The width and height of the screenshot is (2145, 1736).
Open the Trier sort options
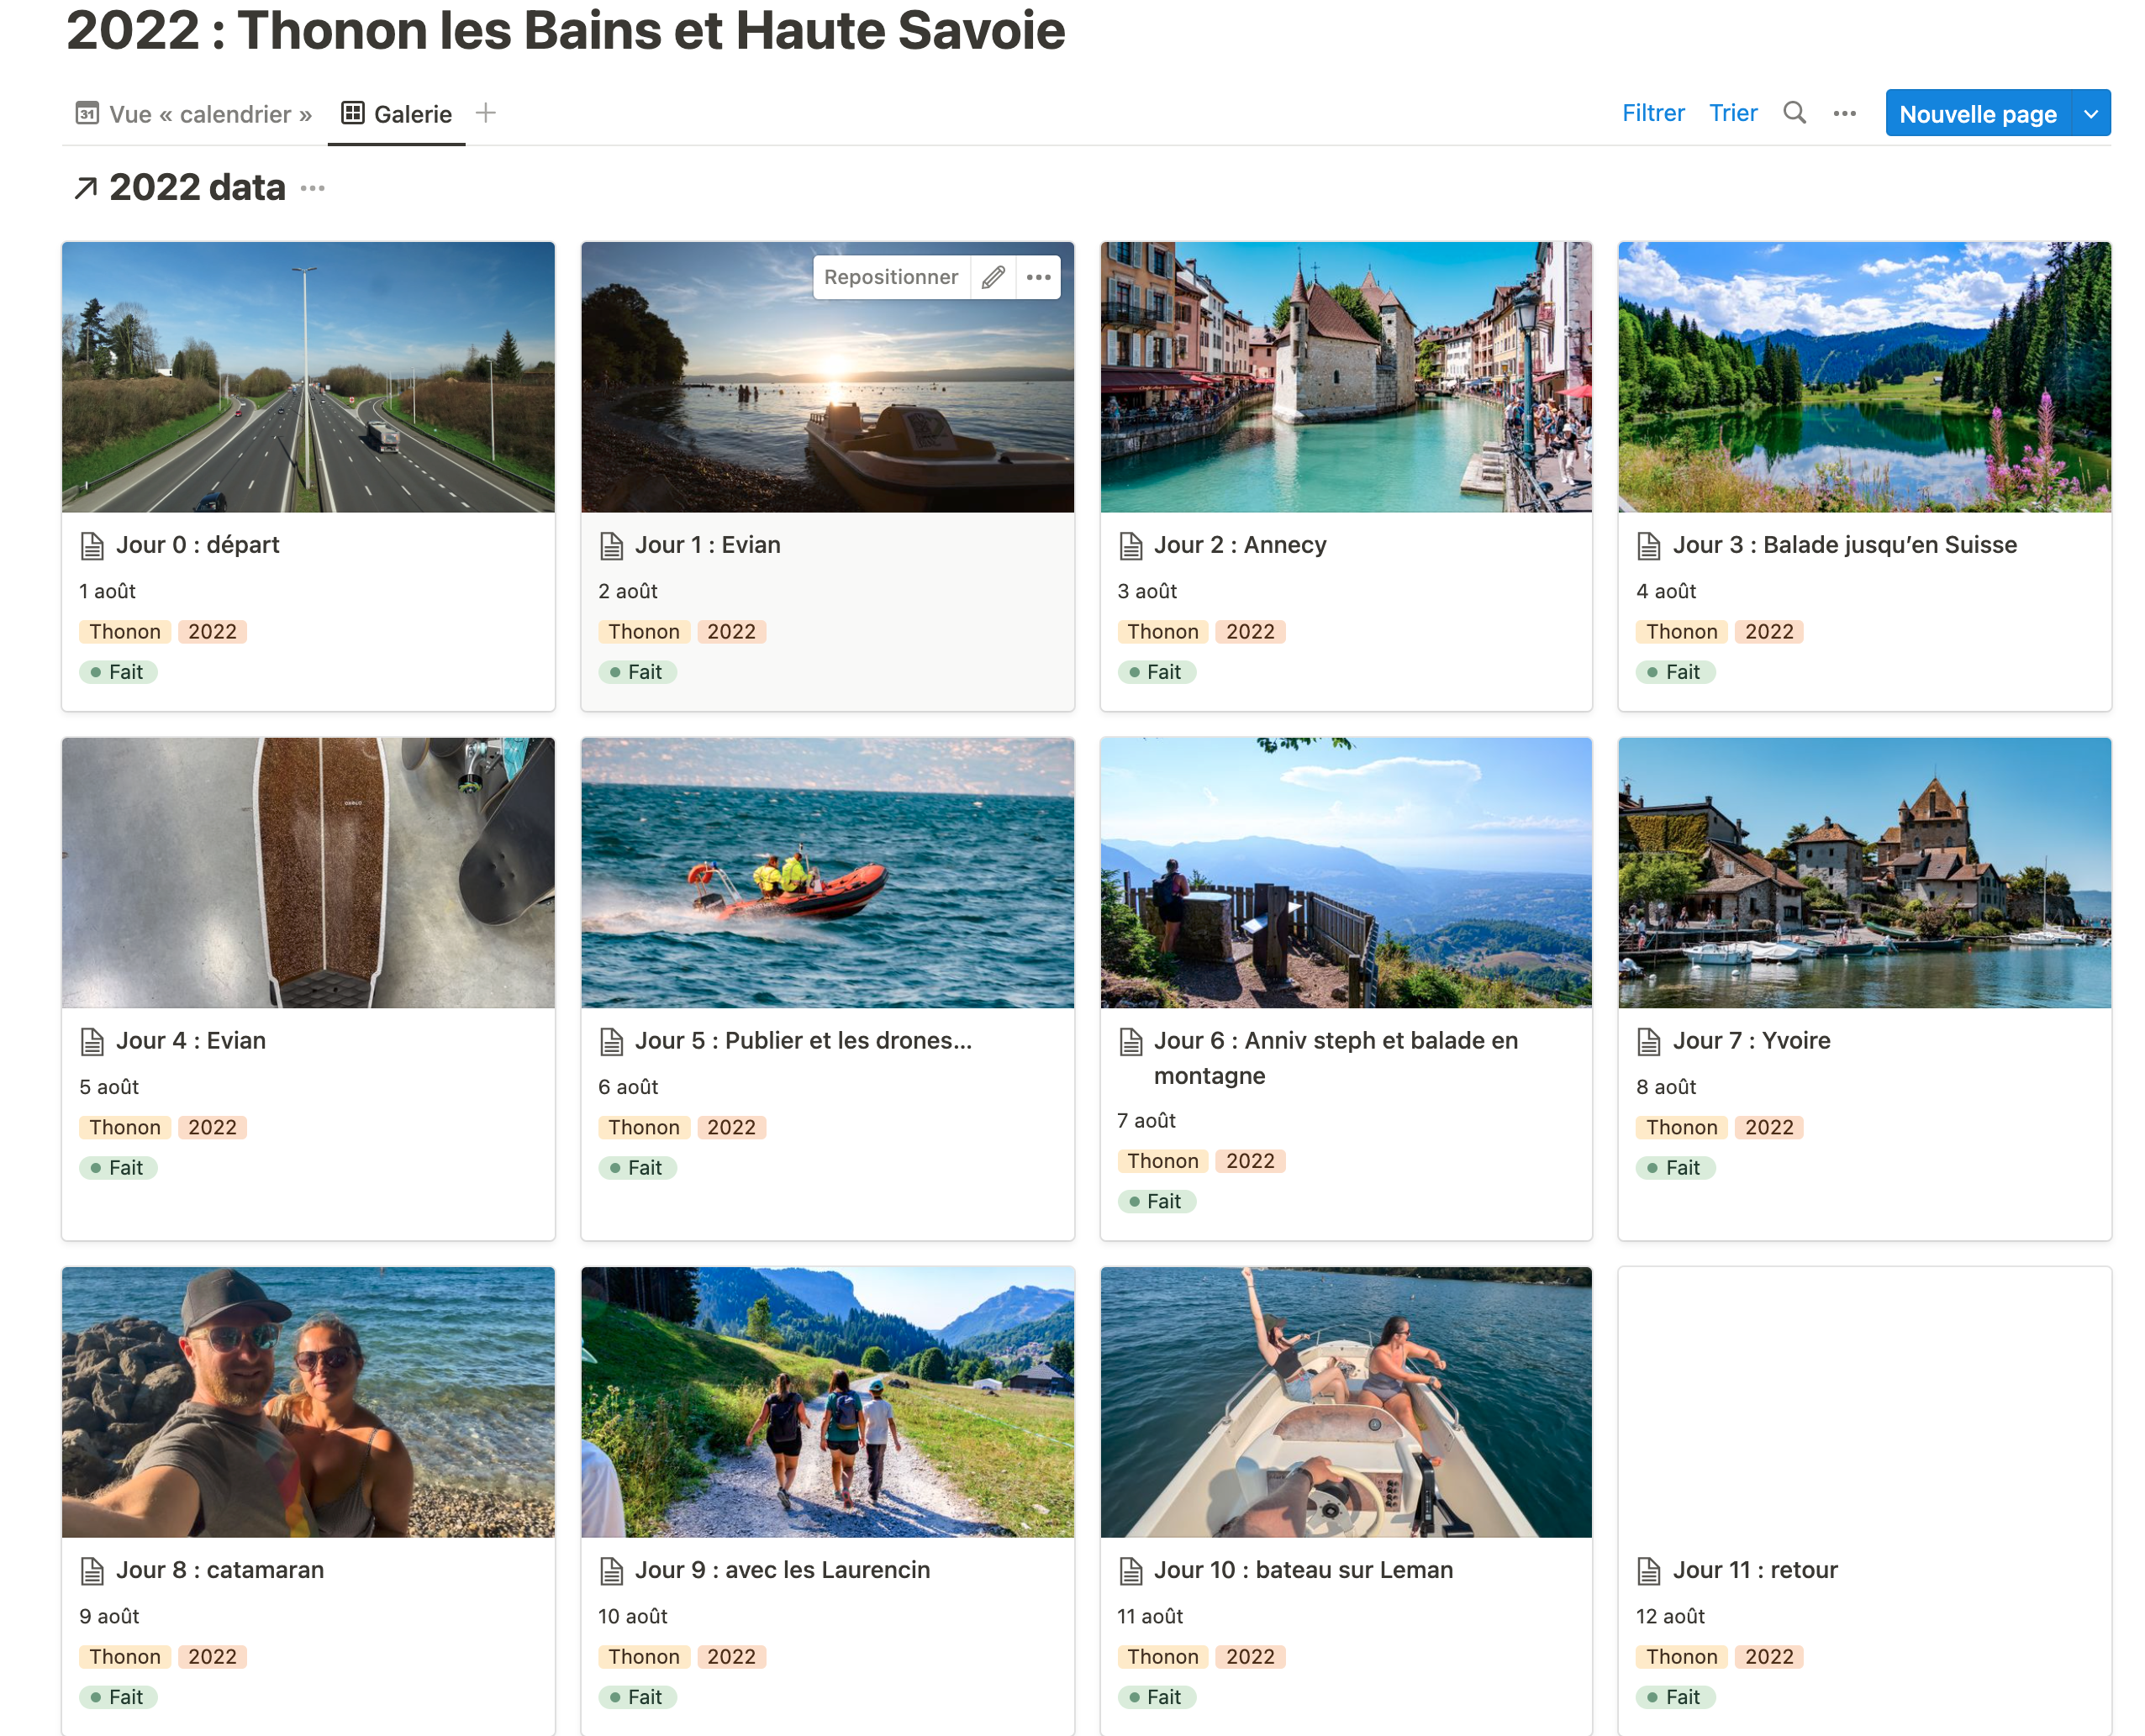click(x=1733, y=113)
